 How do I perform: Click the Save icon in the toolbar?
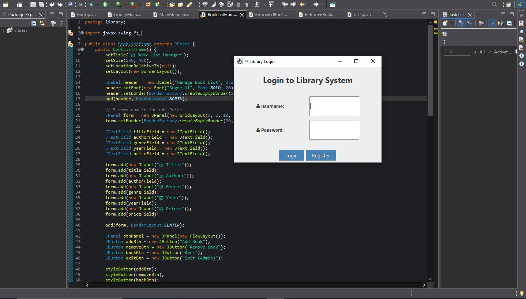(33, 4)
